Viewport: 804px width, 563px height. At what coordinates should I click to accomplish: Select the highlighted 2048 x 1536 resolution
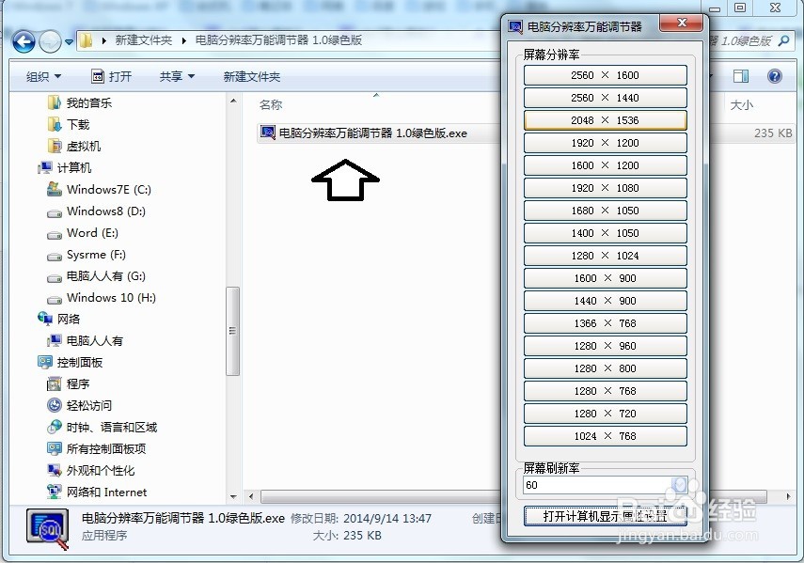click(x=605, y=119)
